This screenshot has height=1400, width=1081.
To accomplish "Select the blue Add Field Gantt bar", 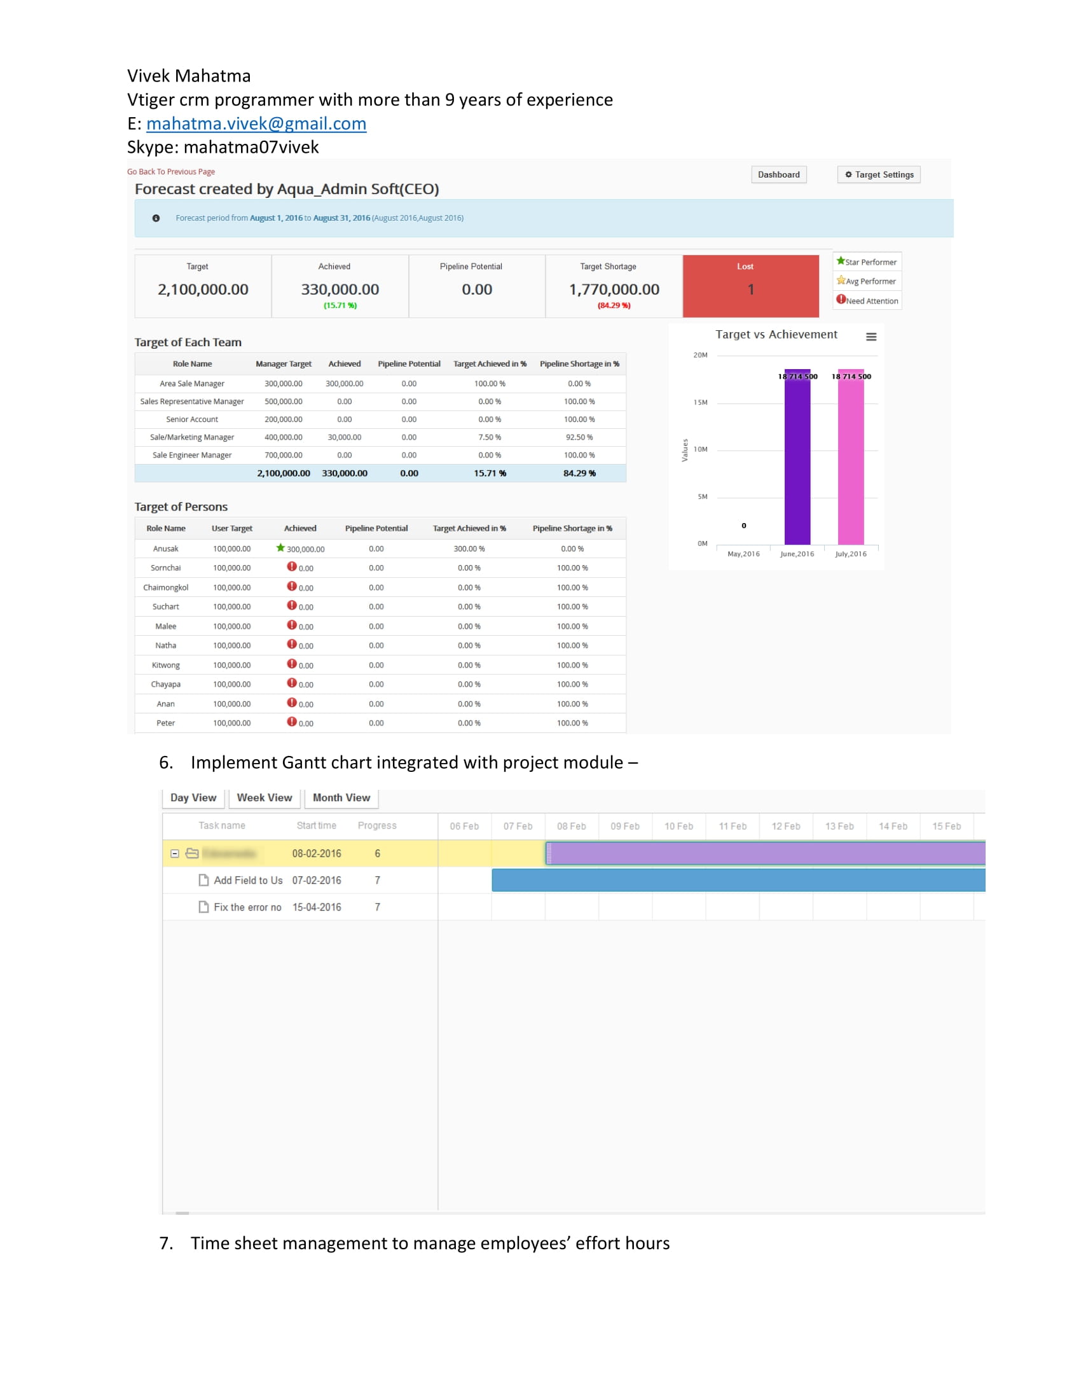I will pos(736,880).
